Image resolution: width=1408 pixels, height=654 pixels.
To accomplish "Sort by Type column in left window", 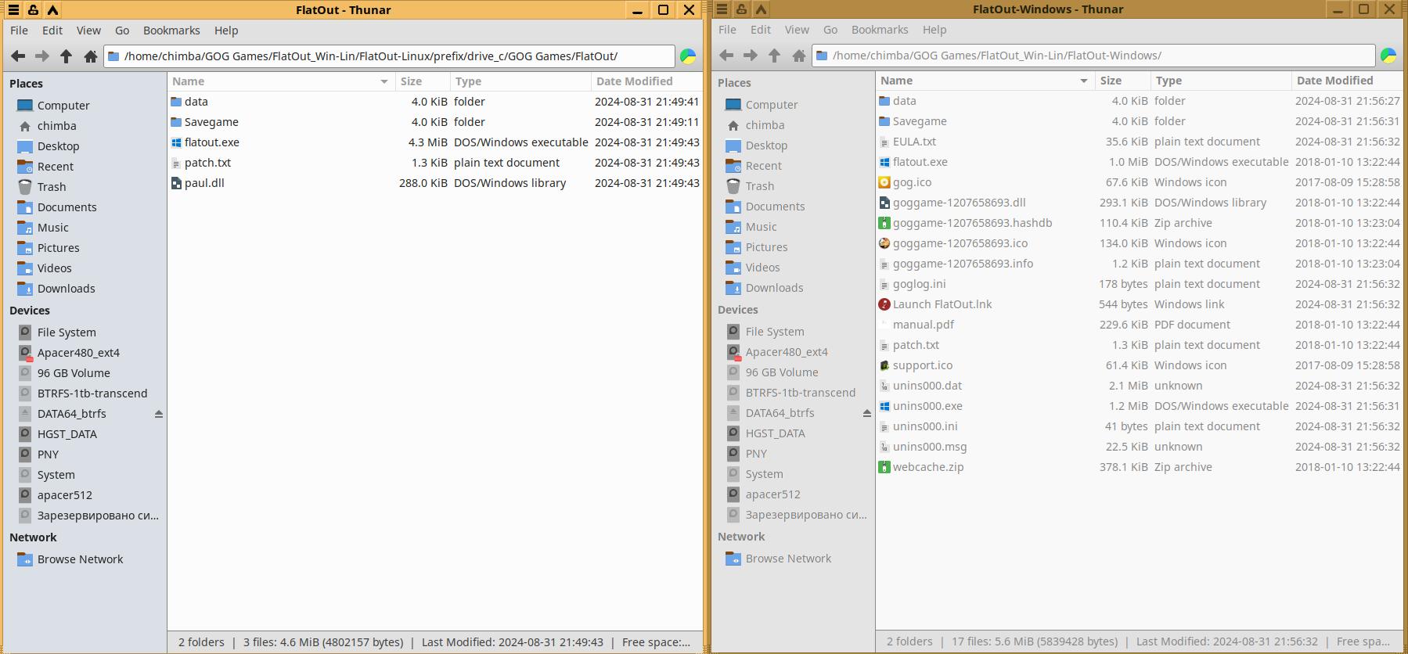I will (x=520, y=81).
